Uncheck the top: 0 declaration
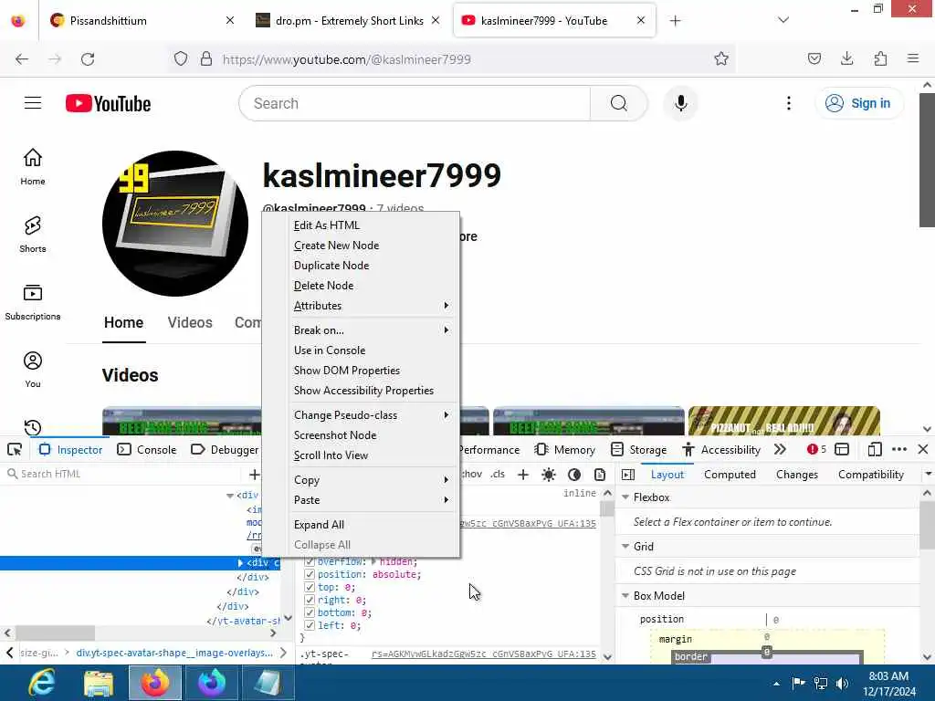Viewport: 935px width, 701px height. pos(310,587)
